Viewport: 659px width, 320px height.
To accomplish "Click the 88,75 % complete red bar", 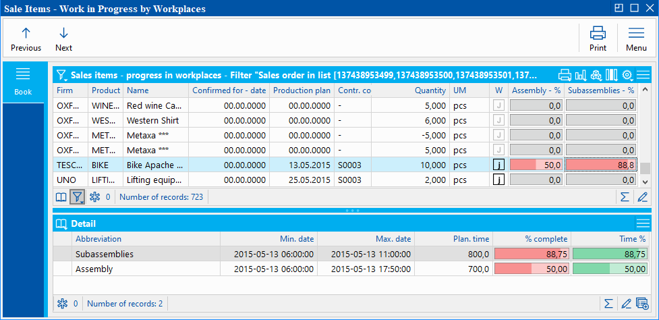I will tap(532, 254).
